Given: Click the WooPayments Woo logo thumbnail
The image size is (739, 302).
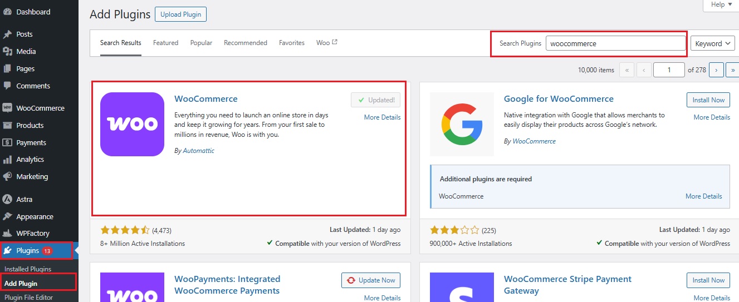Looking at the screenshot, I should click(x=132, y=287).
